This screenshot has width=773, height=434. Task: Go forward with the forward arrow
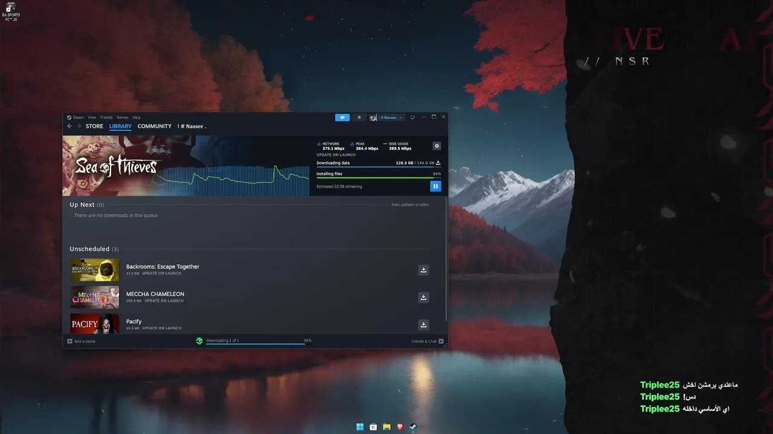point(79,127)
